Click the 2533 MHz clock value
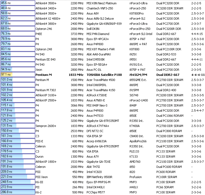205x195 pixels. click(x=77, y=131)
